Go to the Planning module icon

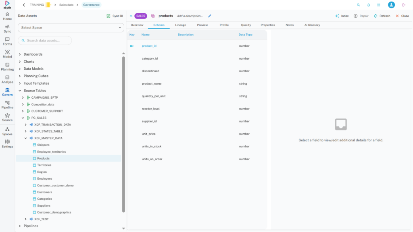click(7, 66)
